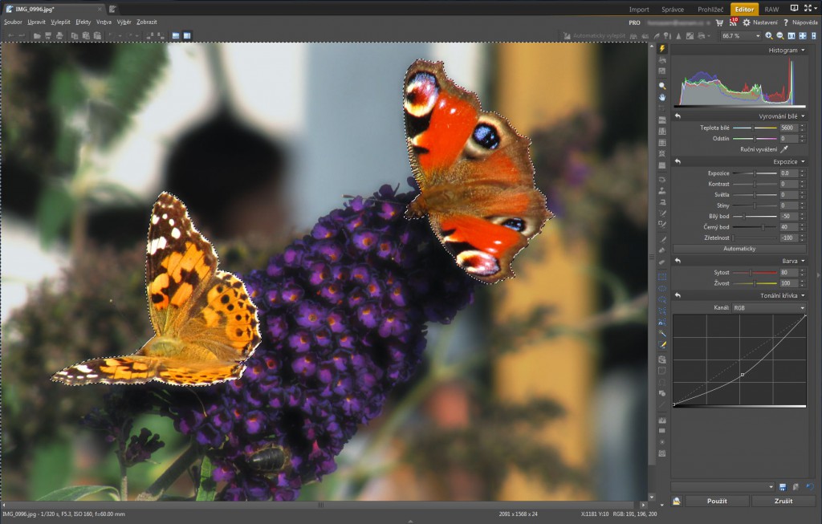Open the RSS news feed notifications
822x524 pixels.
point(732,23)
